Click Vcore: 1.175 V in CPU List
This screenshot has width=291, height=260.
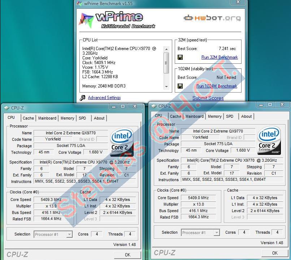pyautogui.click(x=95, y=67)
